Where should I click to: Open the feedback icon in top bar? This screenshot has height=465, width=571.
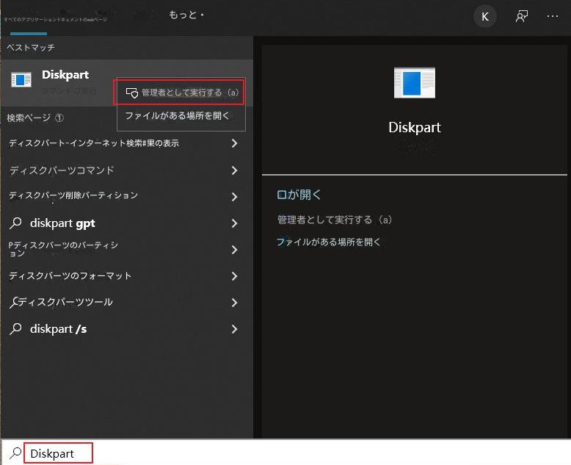click(522, 17)
